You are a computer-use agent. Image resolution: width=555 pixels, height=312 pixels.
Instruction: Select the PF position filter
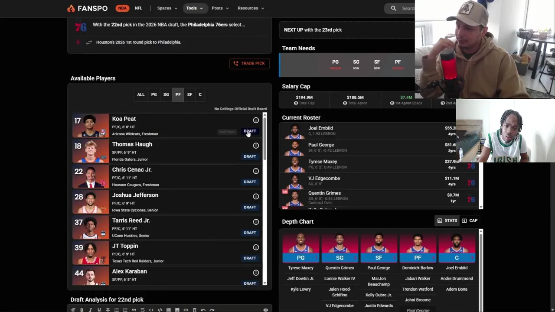(178, 94)
